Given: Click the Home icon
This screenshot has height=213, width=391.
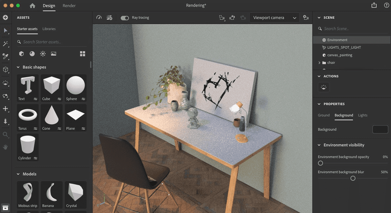Looking at the screenshot, I should [x=33, y=6].
